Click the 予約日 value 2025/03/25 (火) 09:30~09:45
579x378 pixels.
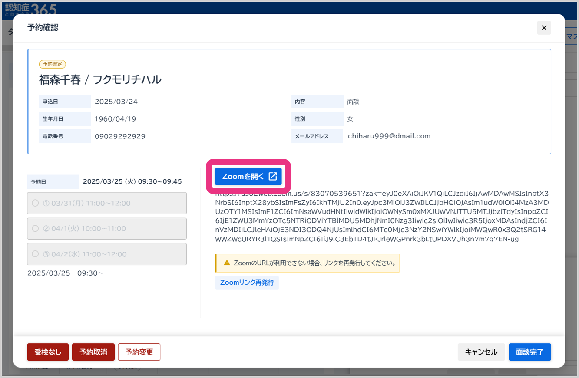tap(132, 181)
